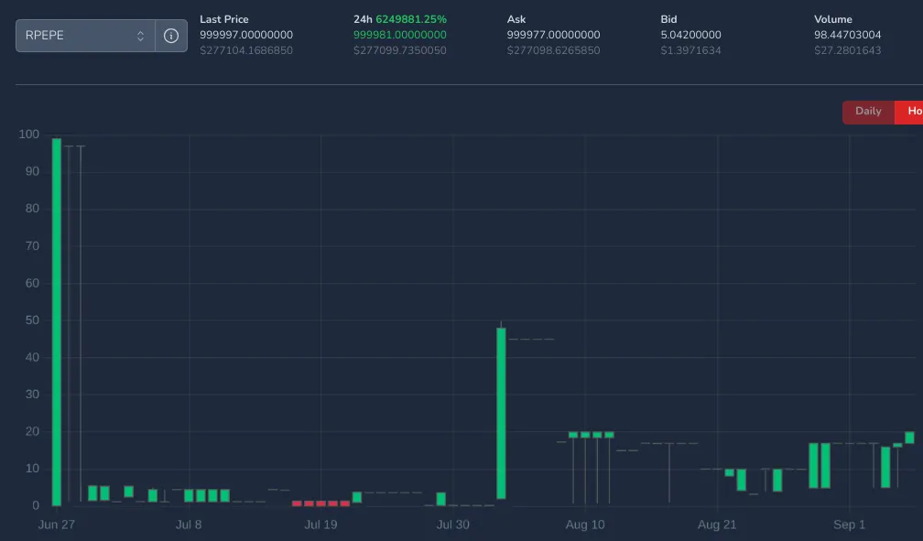Click the Aug 21 x-axis date label

[x=717, y=525]
